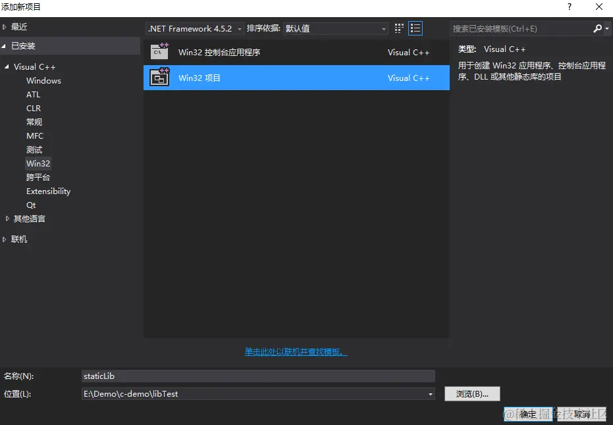The height and width of the screenshot is (425, 613).
Task: Open the help question mark
Action: tap(570, 7)
